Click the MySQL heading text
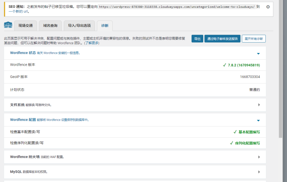This screenshot has width=287, height=182. click(x=16, y=172)
